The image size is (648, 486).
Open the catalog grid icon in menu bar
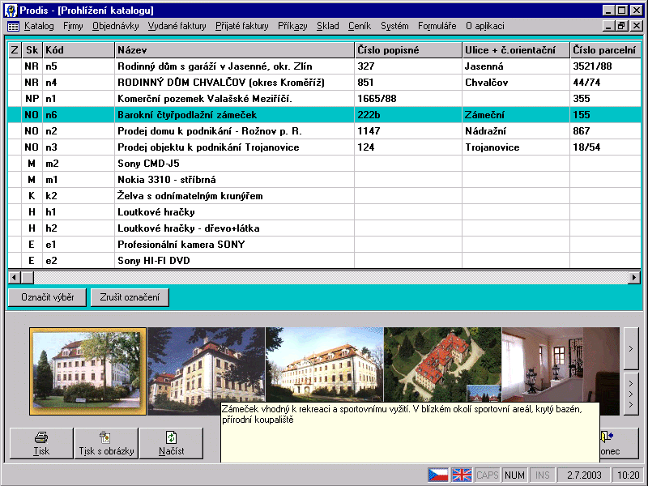13,26
